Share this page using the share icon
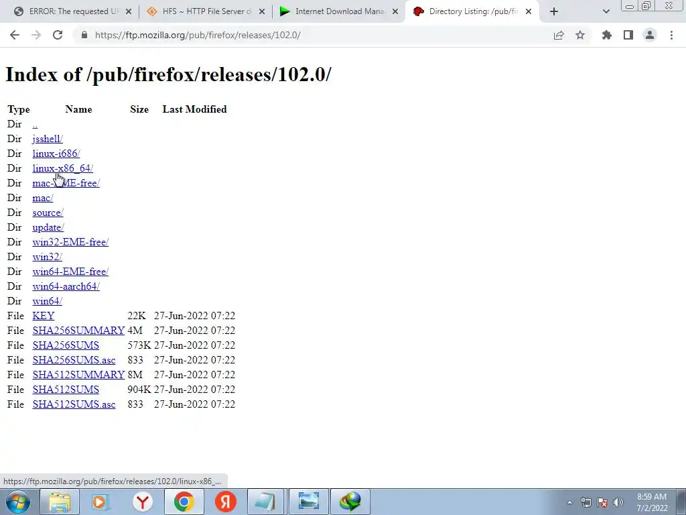 pos(559,35)
